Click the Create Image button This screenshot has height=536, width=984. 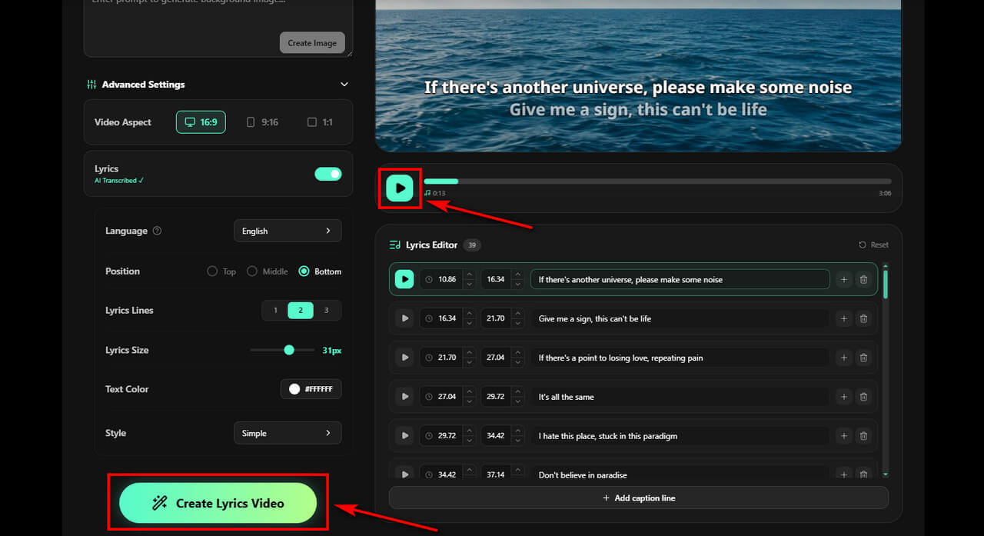click(312, 43)
